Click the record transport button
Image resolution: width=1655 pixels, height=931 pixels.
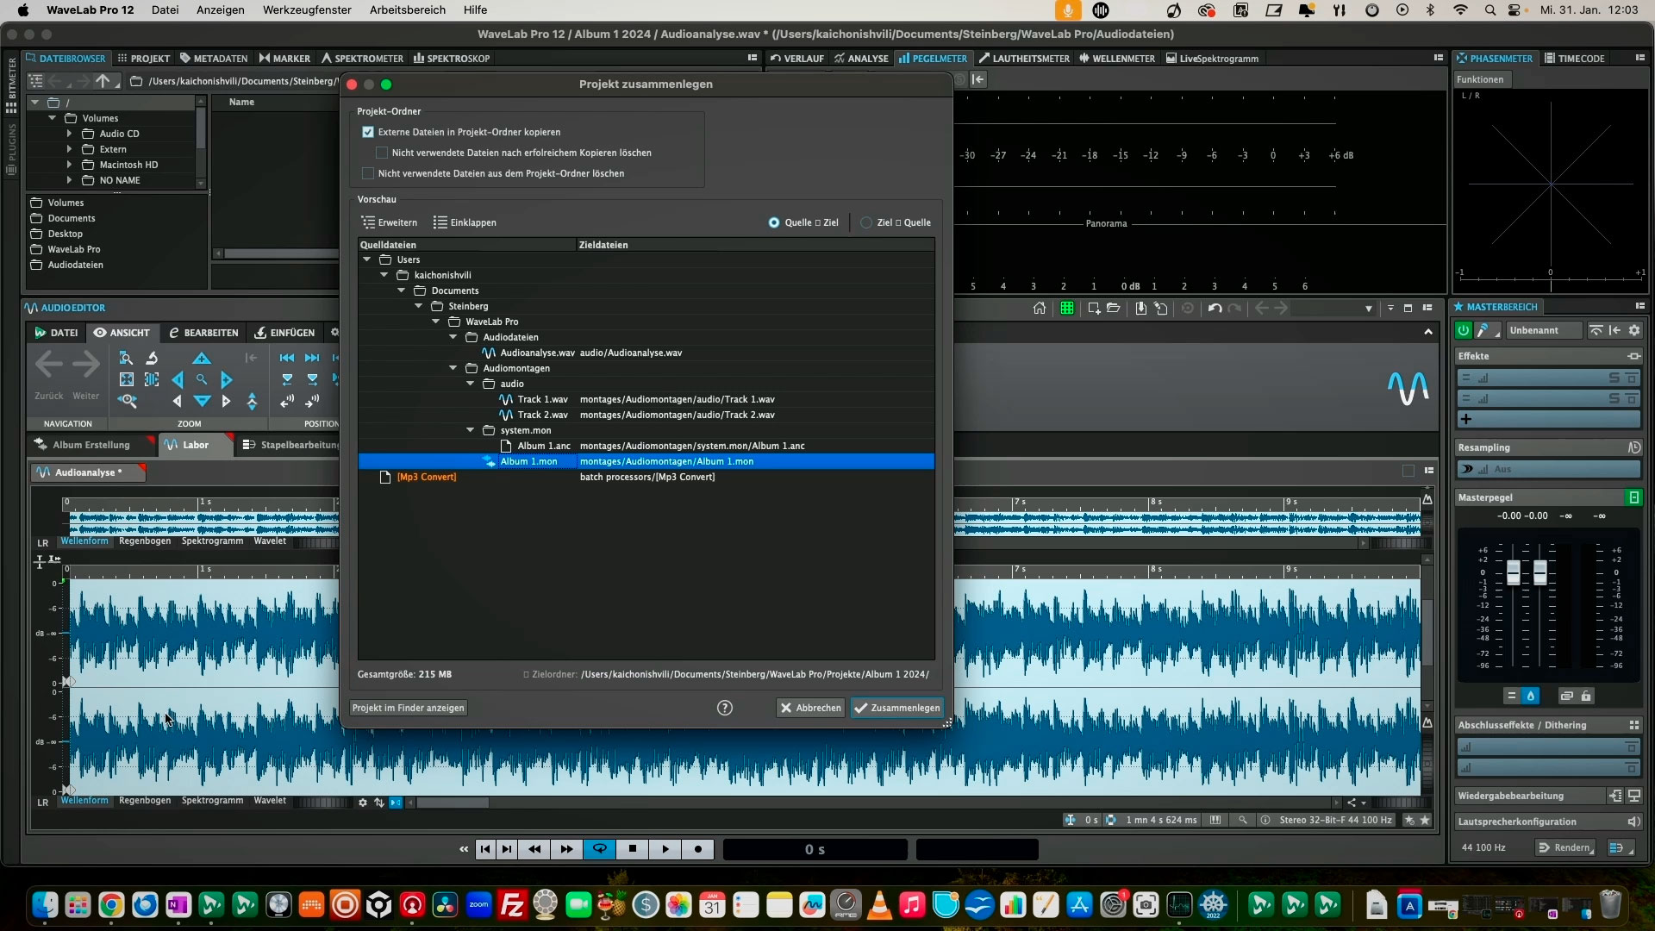[x=698, y=849]
